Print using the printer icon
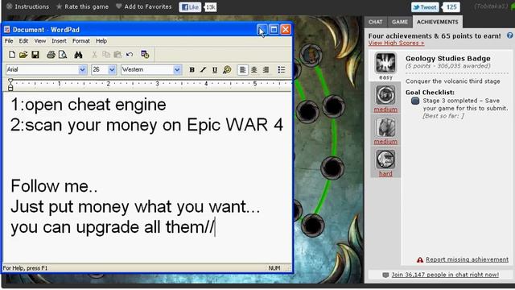Viewport: 515px width, 290px height. click(51, 55)
